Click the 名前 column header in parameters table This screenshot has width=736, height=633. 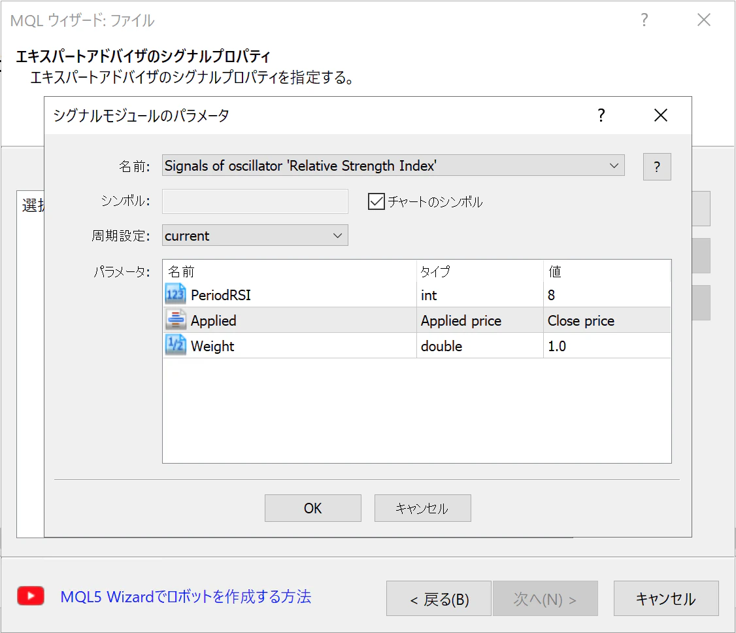pos(290,271)
